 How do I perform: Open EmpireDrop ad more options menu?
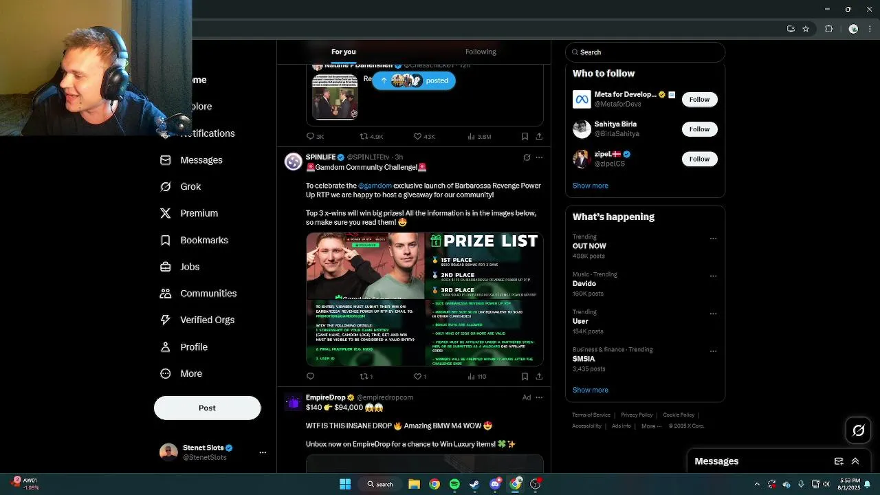(x=539, y=397)
